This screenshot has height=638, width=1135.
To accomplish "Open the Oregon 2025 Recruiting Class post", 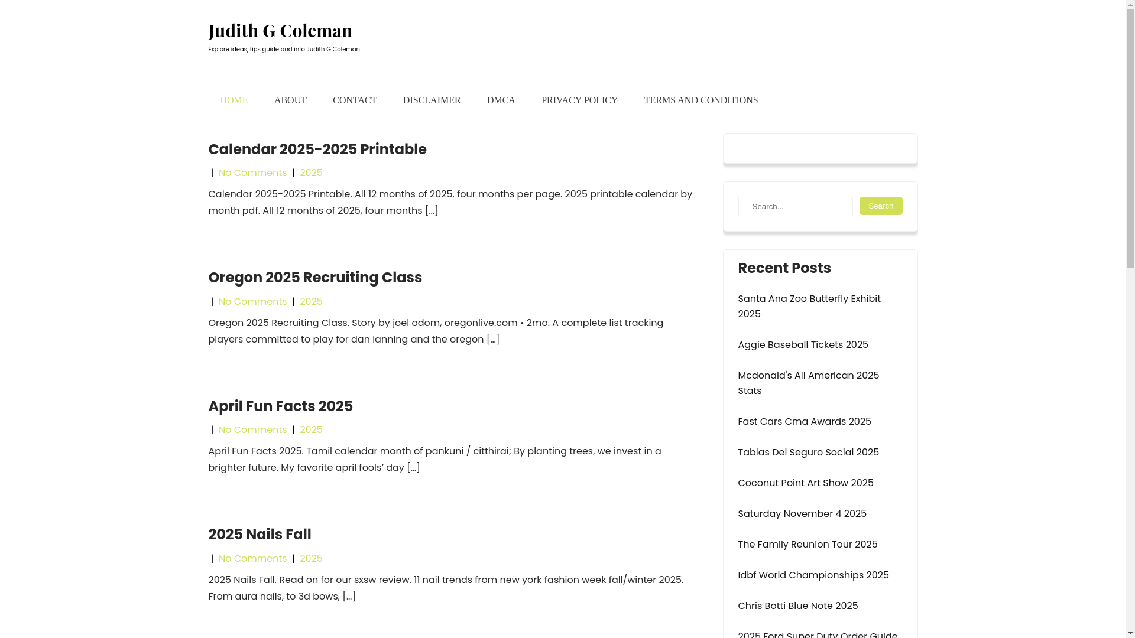I will click(315, 278).
